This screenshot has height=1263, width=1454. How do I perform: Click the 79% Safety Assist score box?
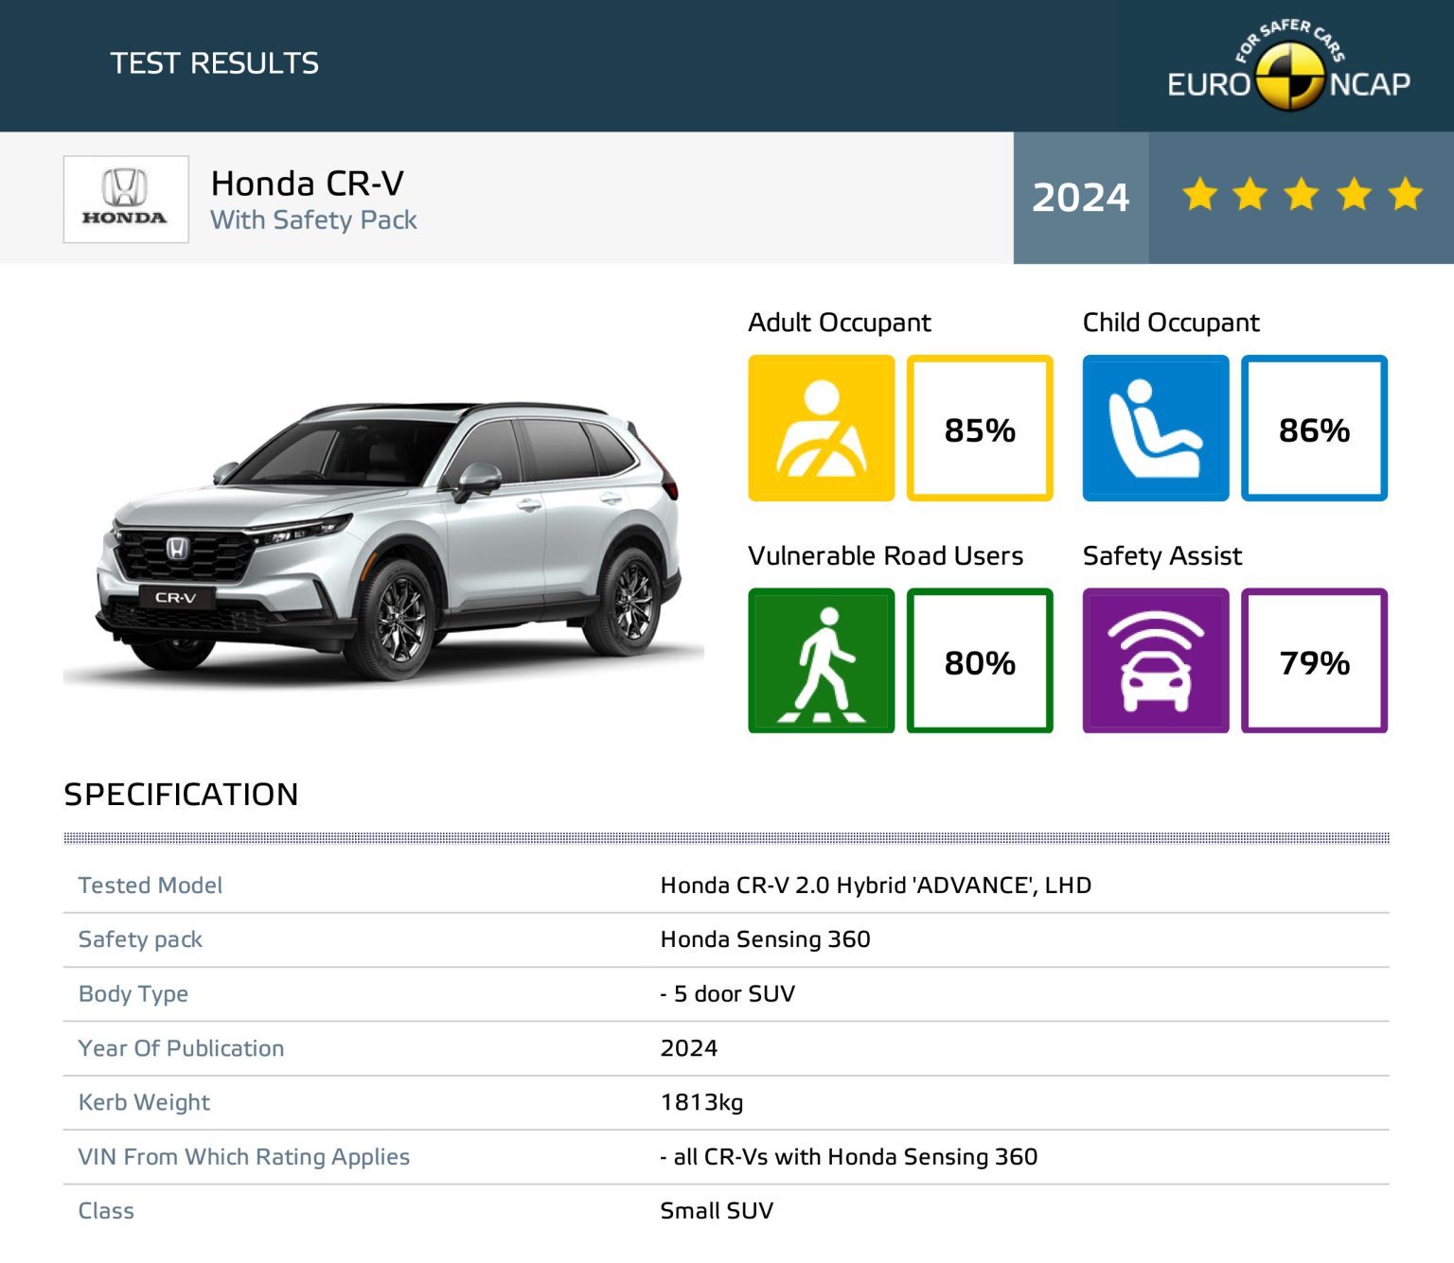(x=1315, y=659)
